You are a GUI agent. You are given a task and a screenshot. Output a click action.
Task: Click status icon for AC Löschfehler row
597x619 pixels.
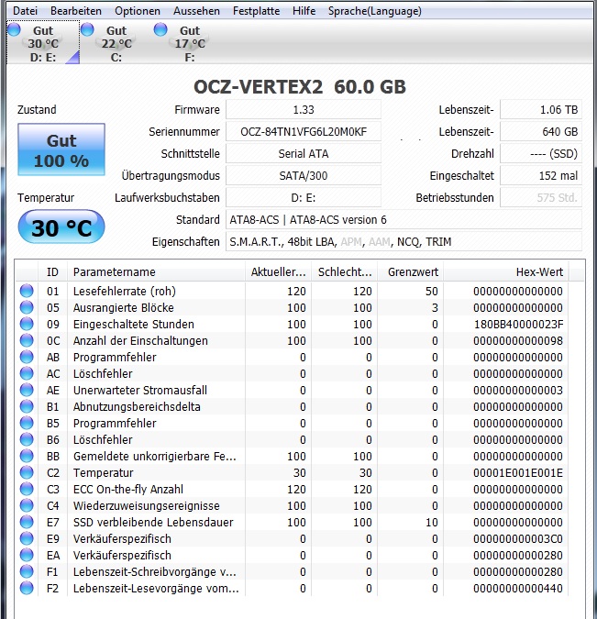click(27, 373)
